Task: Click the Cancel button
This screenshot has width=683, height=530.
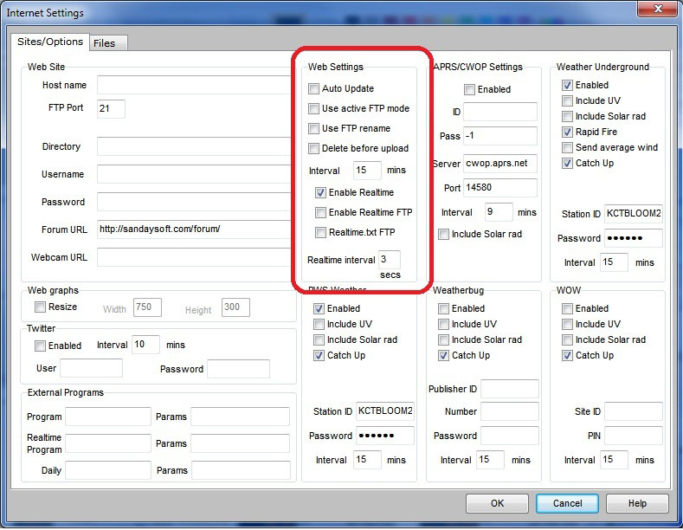Action: [567, 503]
